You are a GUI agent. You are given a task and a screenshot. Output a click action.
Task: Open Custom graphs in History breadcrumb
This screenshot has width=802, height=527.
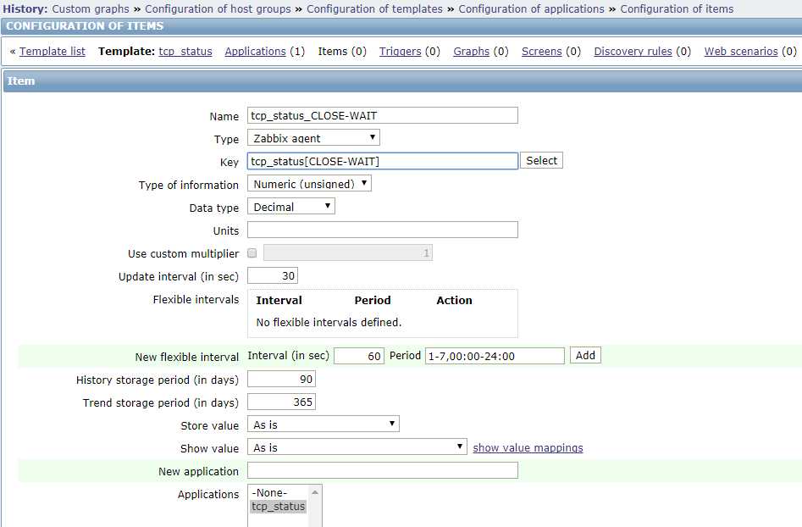pos(91,8)
